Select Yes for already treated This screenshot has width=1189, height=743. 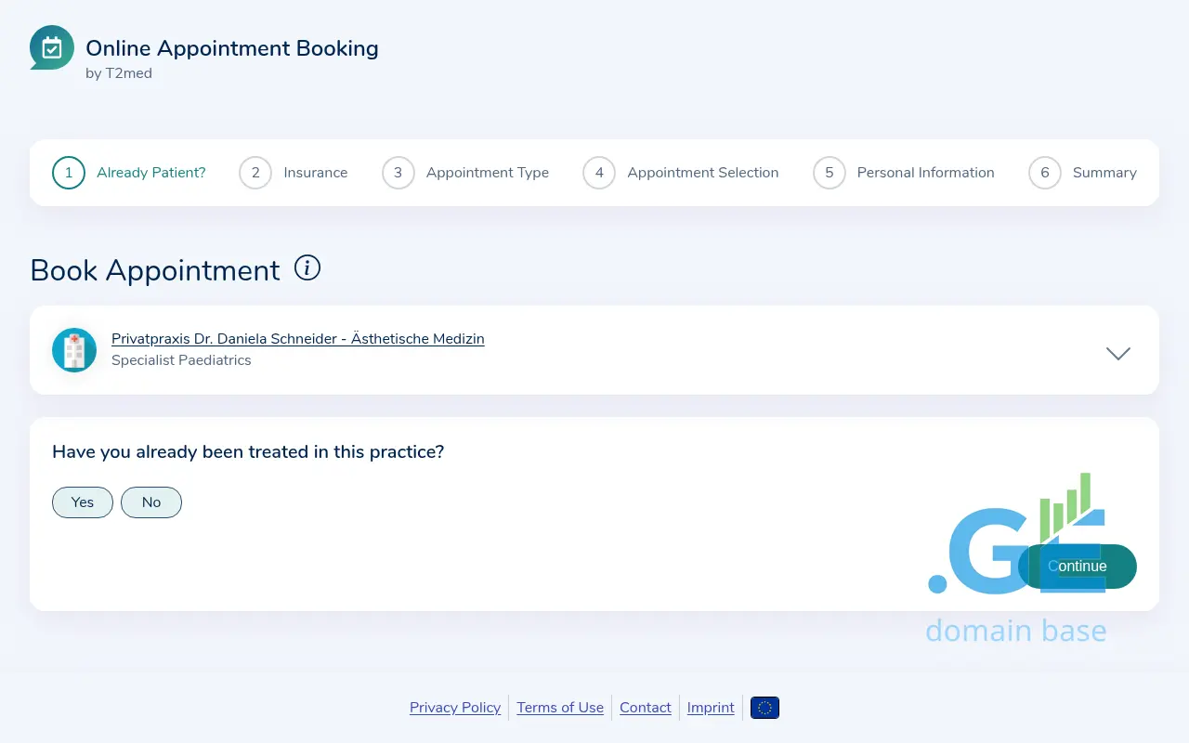tap(83, 502)
